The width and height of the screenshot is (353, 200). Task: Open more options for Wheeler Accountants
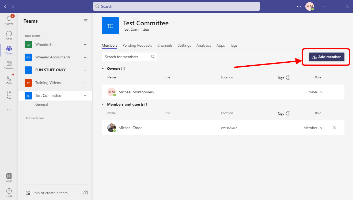click(86, 57)
